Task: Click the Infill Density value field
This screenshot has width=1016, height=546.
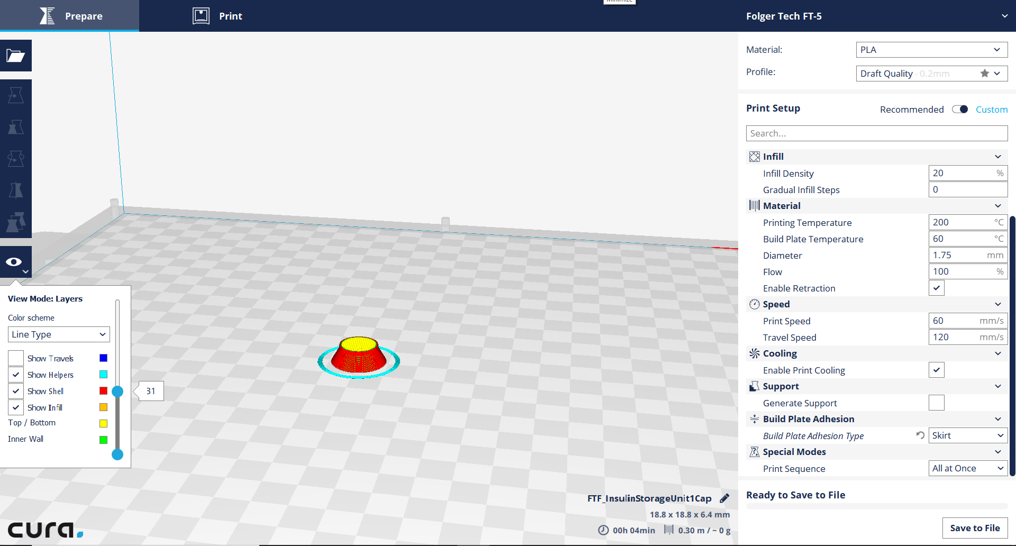Action: coord(968,173)
